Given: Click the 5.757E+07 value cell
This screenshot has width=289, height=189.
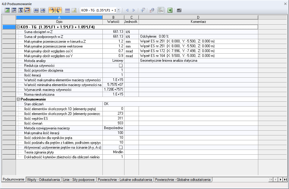Looking at the screenshot, I should tap(113, 85).
